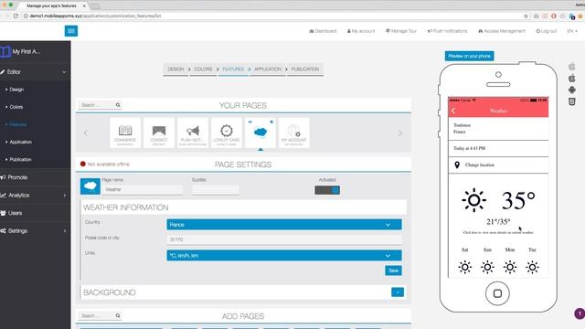Click the Log out link
The height and width of the screenshot is (329, 585).
pos(547,31)
